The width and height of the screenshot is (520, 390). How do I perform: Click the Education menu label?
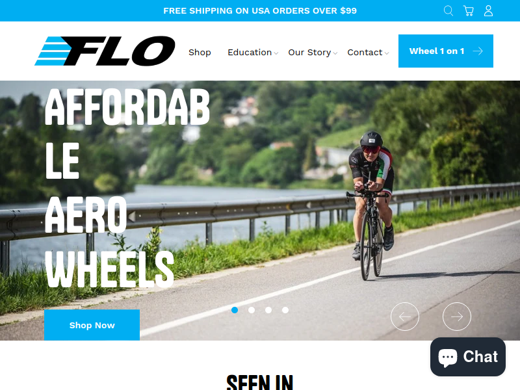[250, 53]
